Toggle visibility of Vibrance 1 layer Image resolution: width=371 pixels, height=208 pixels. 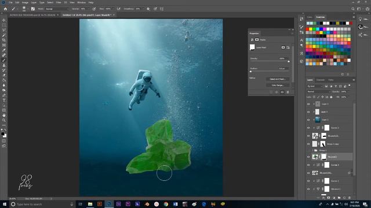[308, 189]
